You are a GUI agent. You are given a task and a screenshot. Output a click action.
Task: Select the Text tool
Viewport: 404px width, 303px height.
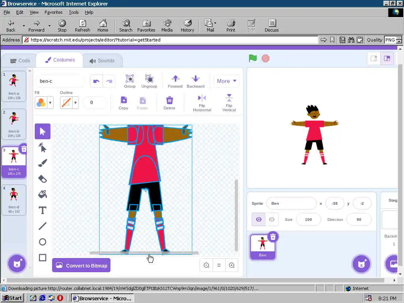pyautogui.click(x=43, y=210)
